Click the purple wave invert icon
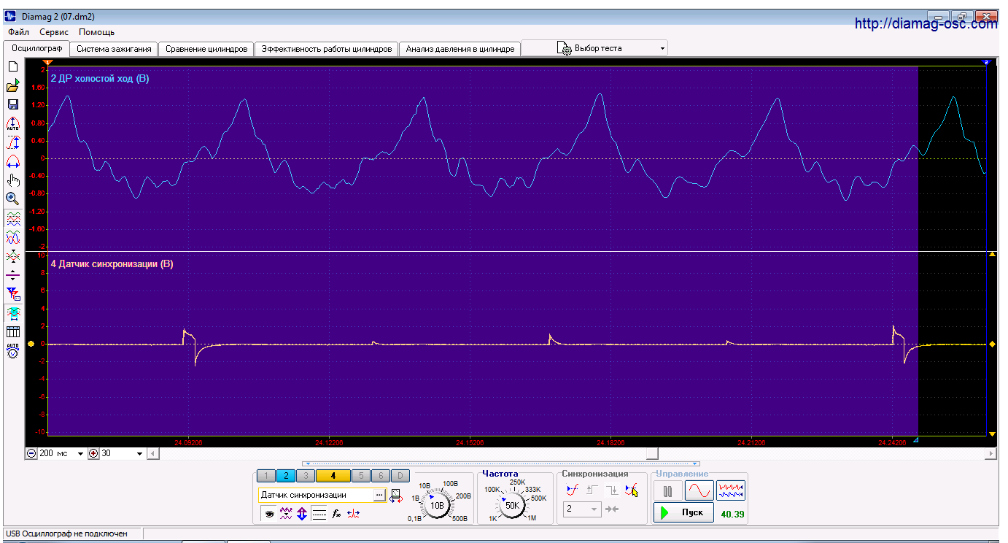 pos(286,514)
